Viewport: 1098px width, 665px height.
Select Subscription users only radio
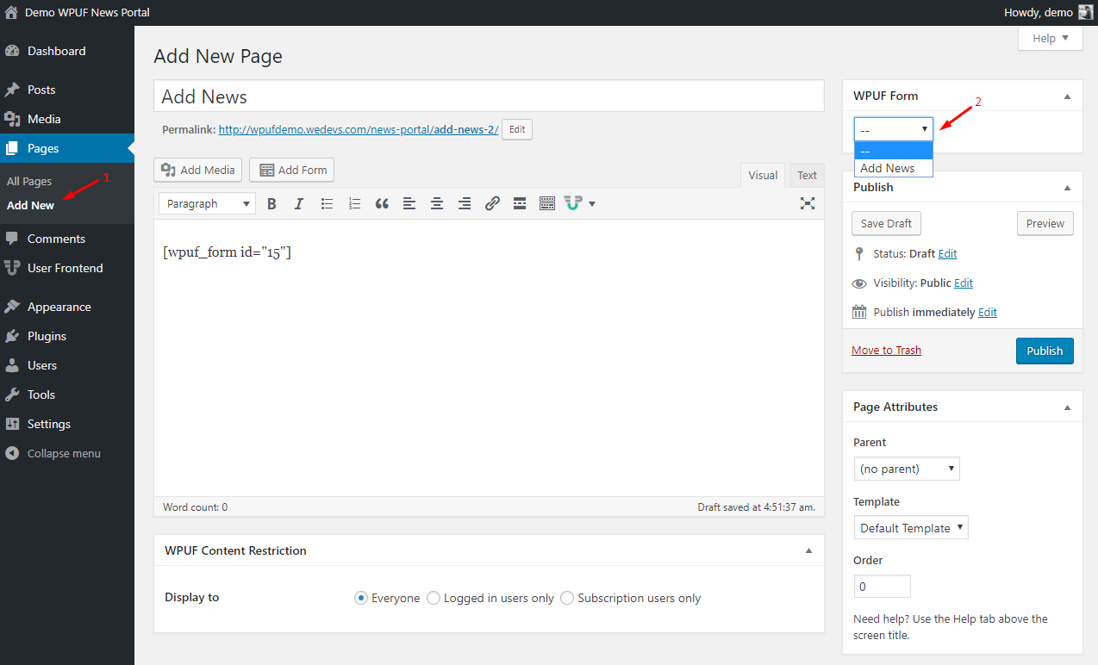pyautogui.click(x=567, y=598)
